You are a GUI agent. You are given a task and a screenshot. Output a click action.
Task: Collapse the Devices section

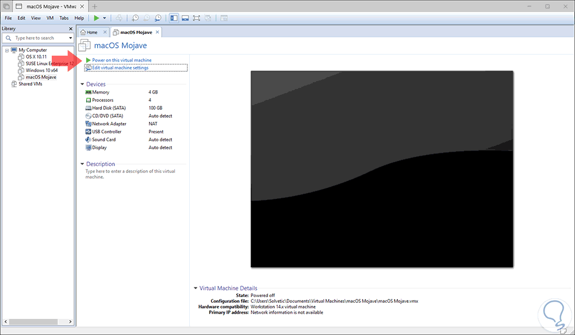(x=82, y=84)
